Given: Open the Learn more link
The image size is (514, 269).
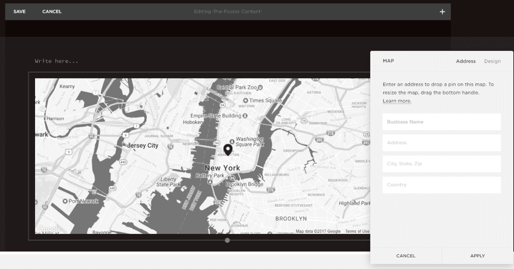Looking at the screenshot, I should point(397,101).
